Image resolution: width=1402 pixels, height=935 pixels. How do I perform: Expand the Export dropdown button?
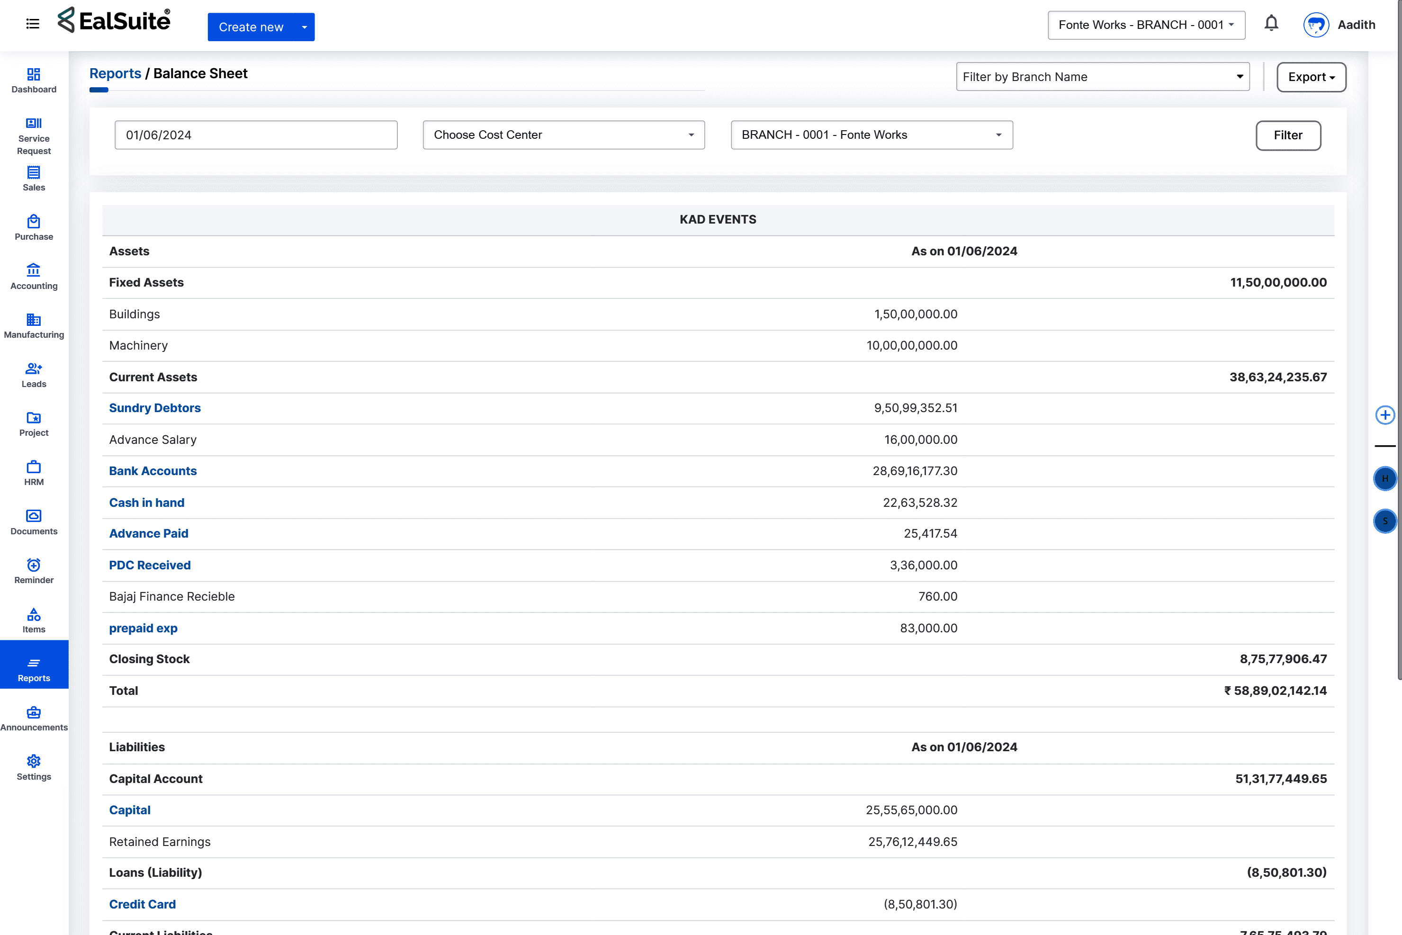click(1311, 77)
